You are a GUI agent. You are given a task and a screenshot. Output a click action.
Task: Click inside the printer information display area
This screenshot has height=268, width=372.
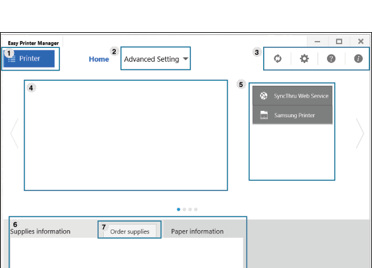point(126,136)
